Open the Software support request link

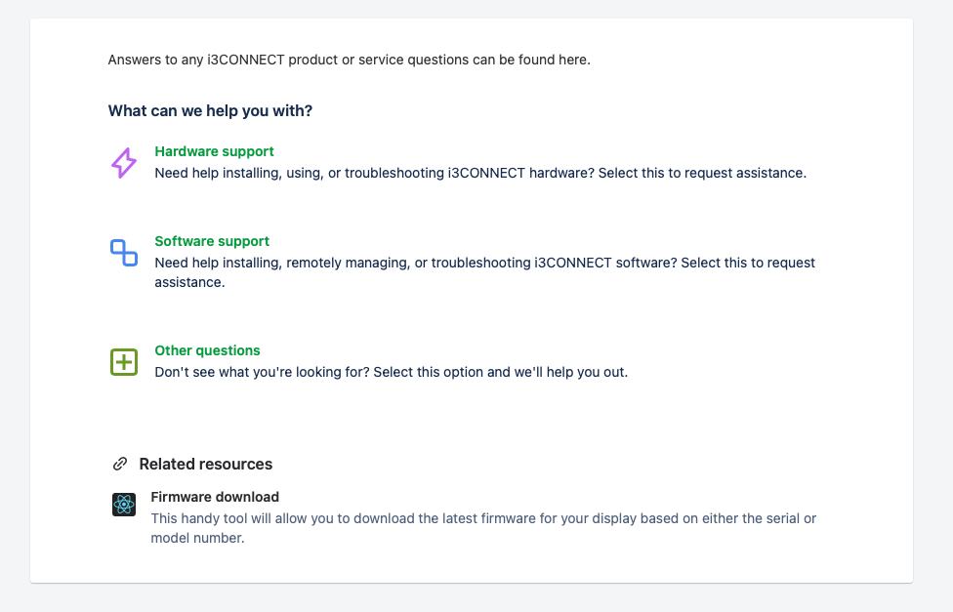[x=212, y=241]
